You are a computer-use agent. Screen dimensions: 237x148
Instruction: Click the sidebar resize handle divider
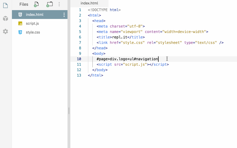[69, 111]
